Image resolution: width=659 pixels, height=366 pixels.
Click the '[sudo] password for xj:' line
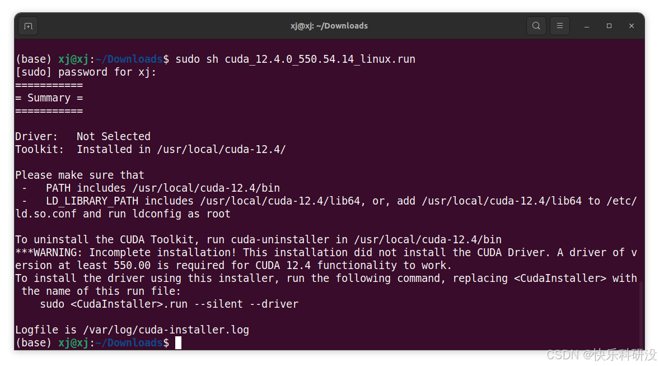86,72
